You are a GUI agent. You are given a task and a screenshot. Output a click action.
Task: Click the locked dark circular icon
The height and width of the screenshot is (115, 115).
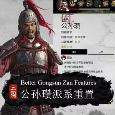point(97,4)
